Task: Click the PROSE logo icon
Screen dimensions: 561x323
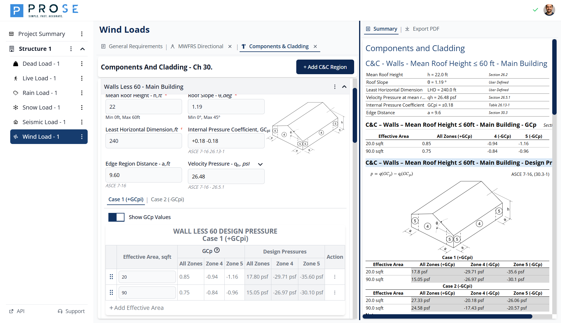Action: [x=17, y=11]
